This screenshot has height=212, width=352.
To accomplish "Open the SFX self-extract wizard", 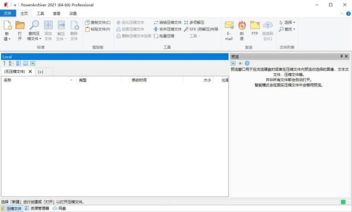I will [x=201, y=29].
